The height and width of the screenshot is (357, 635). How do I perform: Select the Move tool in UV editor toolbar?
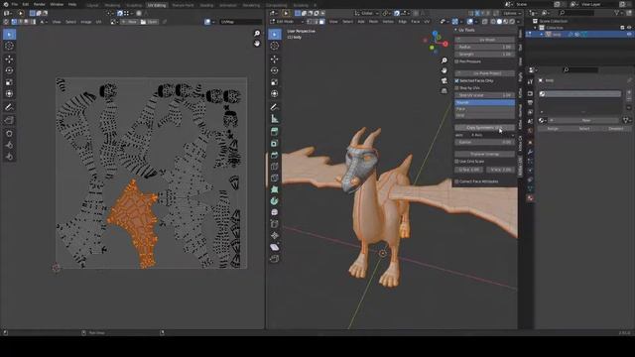[x=9, y=59]
